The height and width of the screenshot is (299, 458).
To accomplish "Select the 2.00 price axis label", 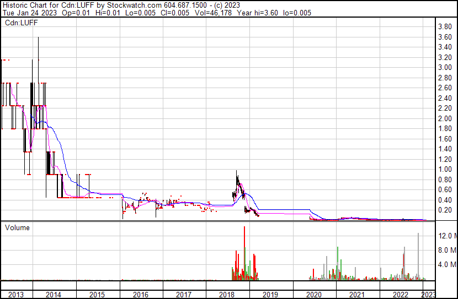I will click(x=445, y=118).
